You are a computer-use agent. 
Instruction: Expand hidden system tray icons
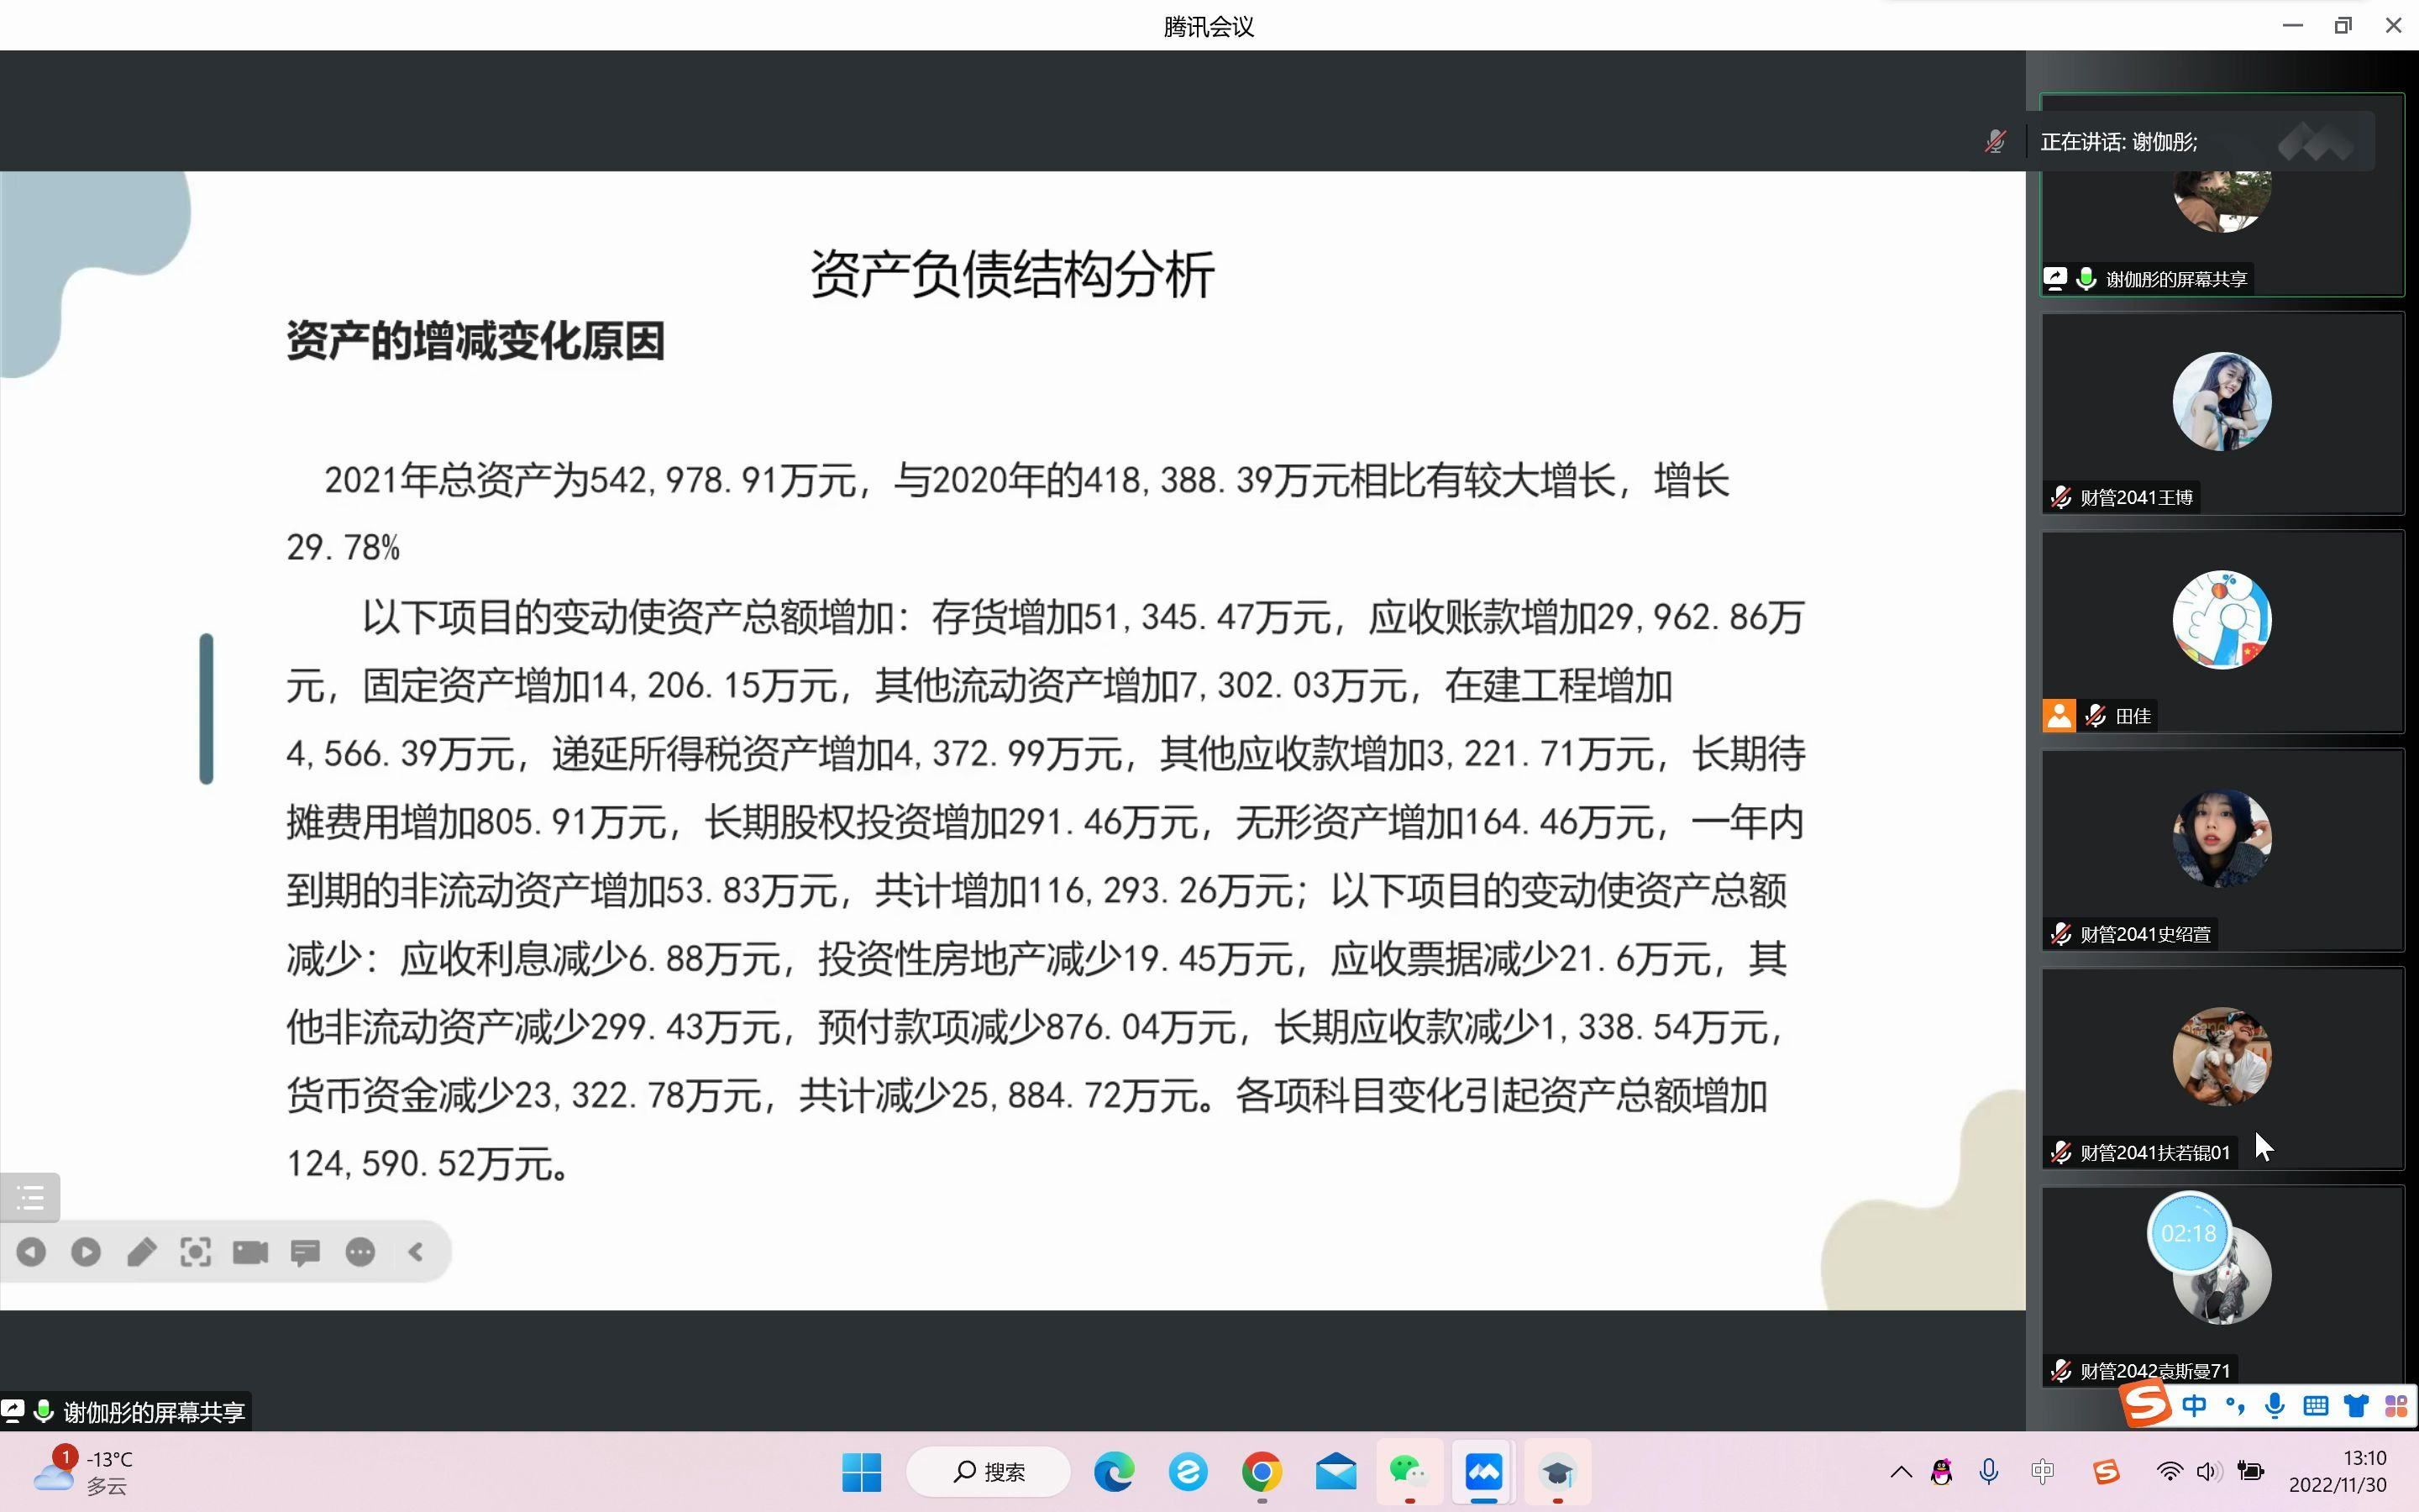(x=1902, y=1471)
